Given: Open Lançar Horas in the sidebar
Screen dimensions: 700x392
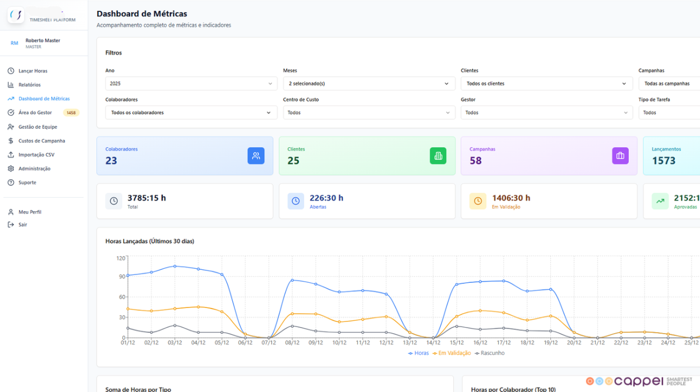Looking at the screenshot, I should click(x=33, y=71).
